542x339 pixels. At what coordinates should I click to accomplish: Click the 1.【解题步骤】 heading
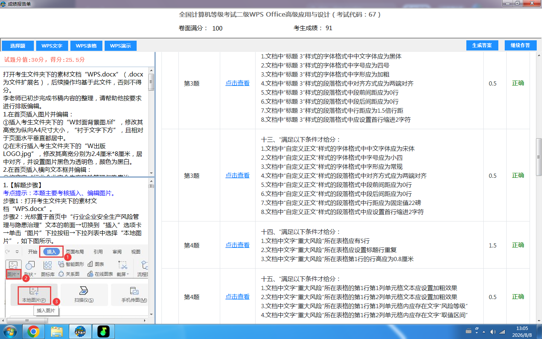(x=24, y=185)
